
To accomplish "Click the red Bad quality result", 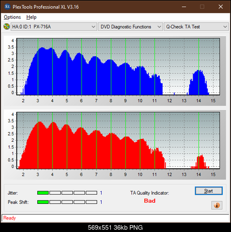I will (x=149, y=201).
